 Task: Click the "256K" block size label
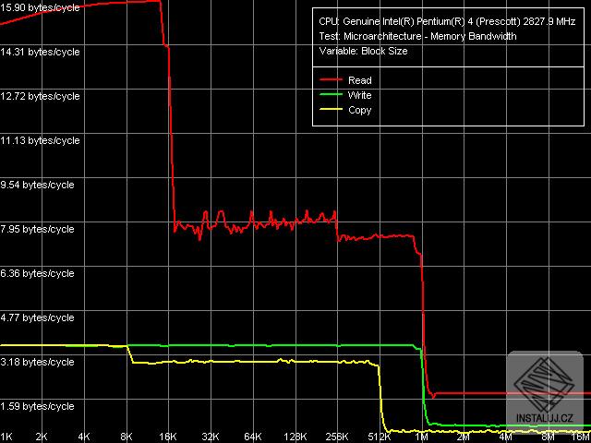click(337, 437)
